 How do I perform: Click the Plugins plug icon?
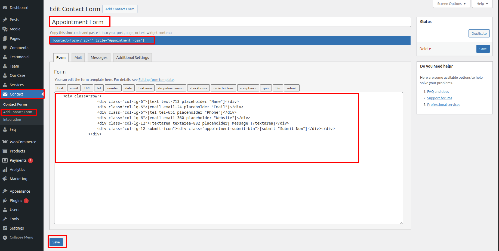point(5,201)
